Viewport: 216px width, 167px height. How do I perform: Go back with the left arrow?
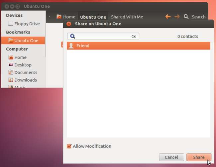[x=168, y=17]
